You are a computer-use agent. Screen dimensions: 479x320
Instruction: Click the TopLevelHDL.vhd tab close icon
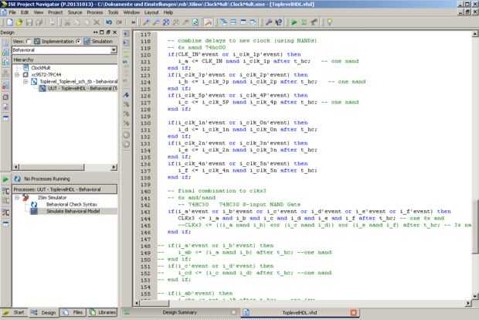353,312
